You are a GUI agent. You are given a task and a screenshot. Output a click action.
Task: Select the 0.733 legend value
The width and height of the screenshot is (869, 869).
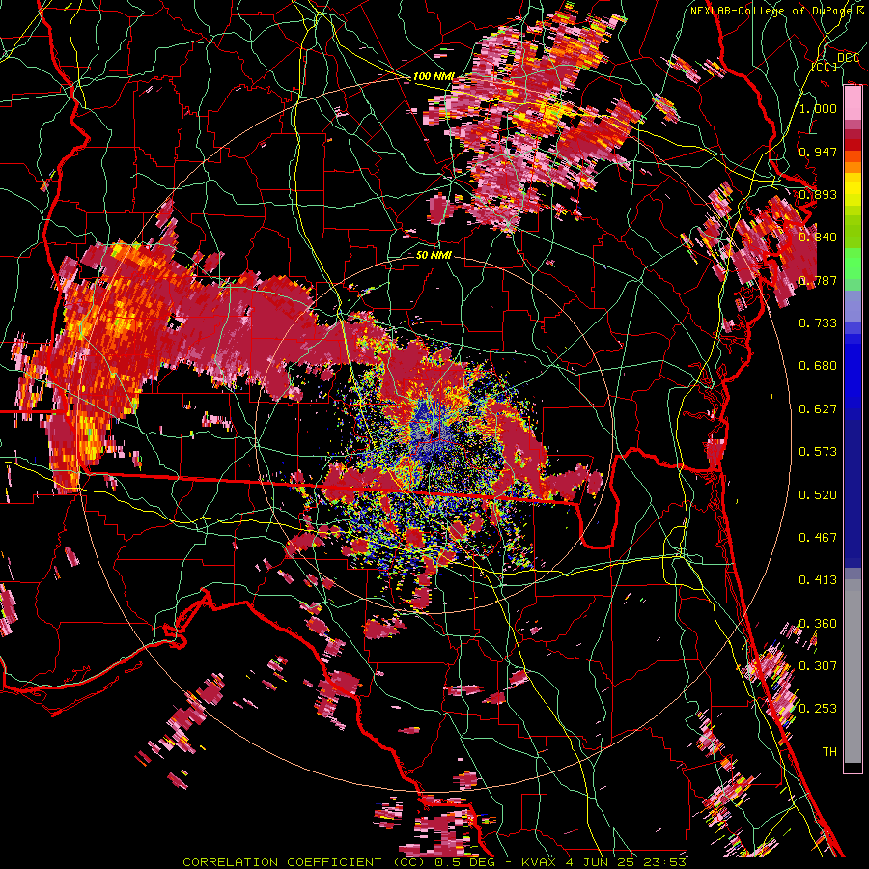coord(818,322)
